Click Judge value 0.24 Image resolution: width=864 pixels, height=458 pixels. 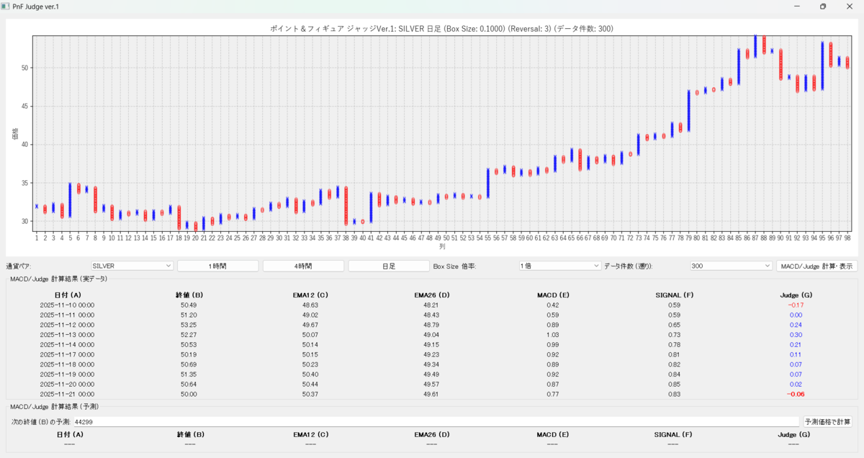[x=796, y=325]
